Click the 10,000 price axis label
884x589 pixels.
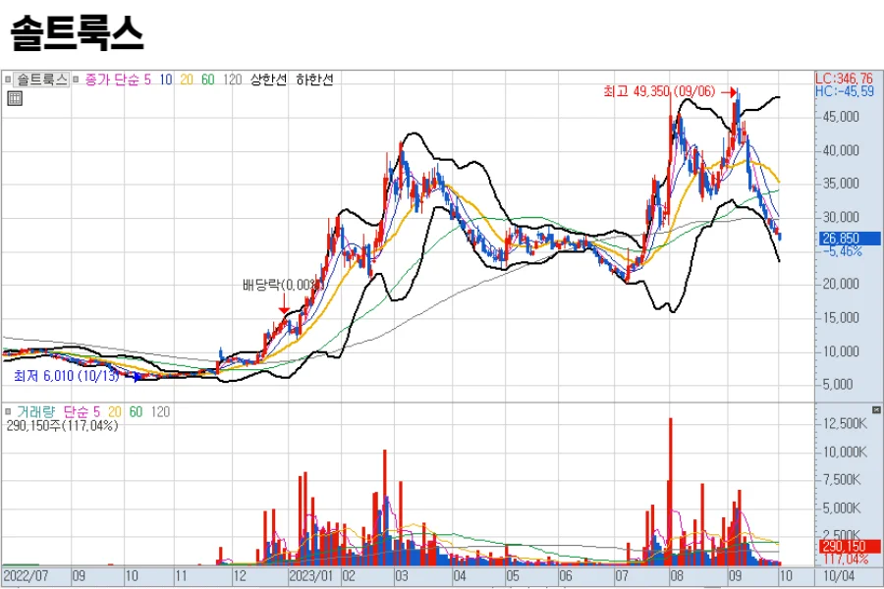pyautogui.click(x=841, y=351)
